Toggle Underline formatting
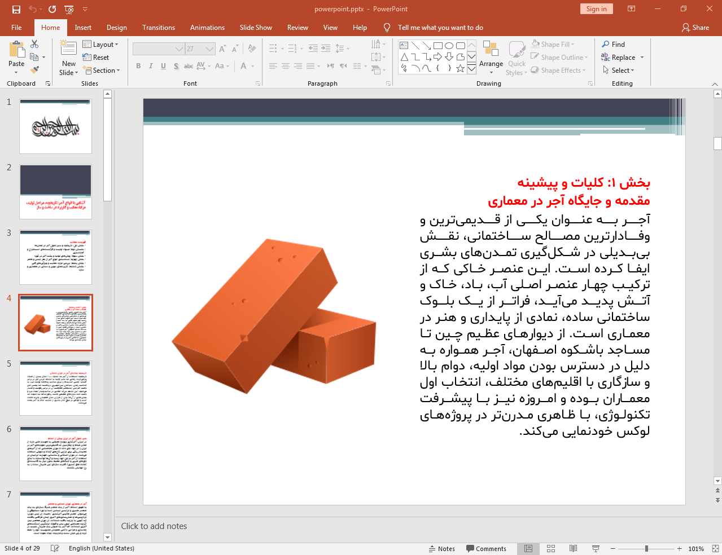 point(163,66)
